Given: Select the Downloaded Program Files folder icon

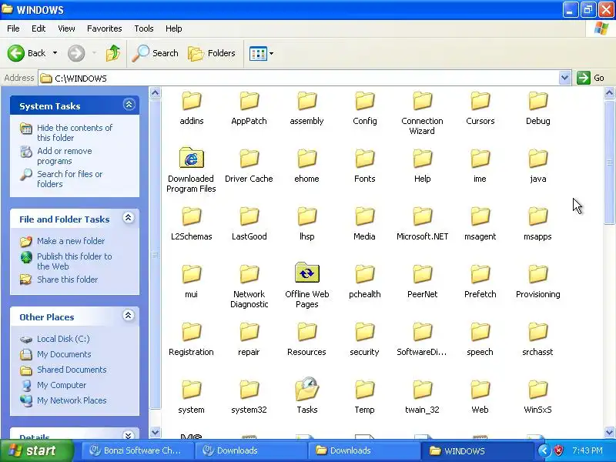Looking at the screenshot, I should click(x=191, y=158).
